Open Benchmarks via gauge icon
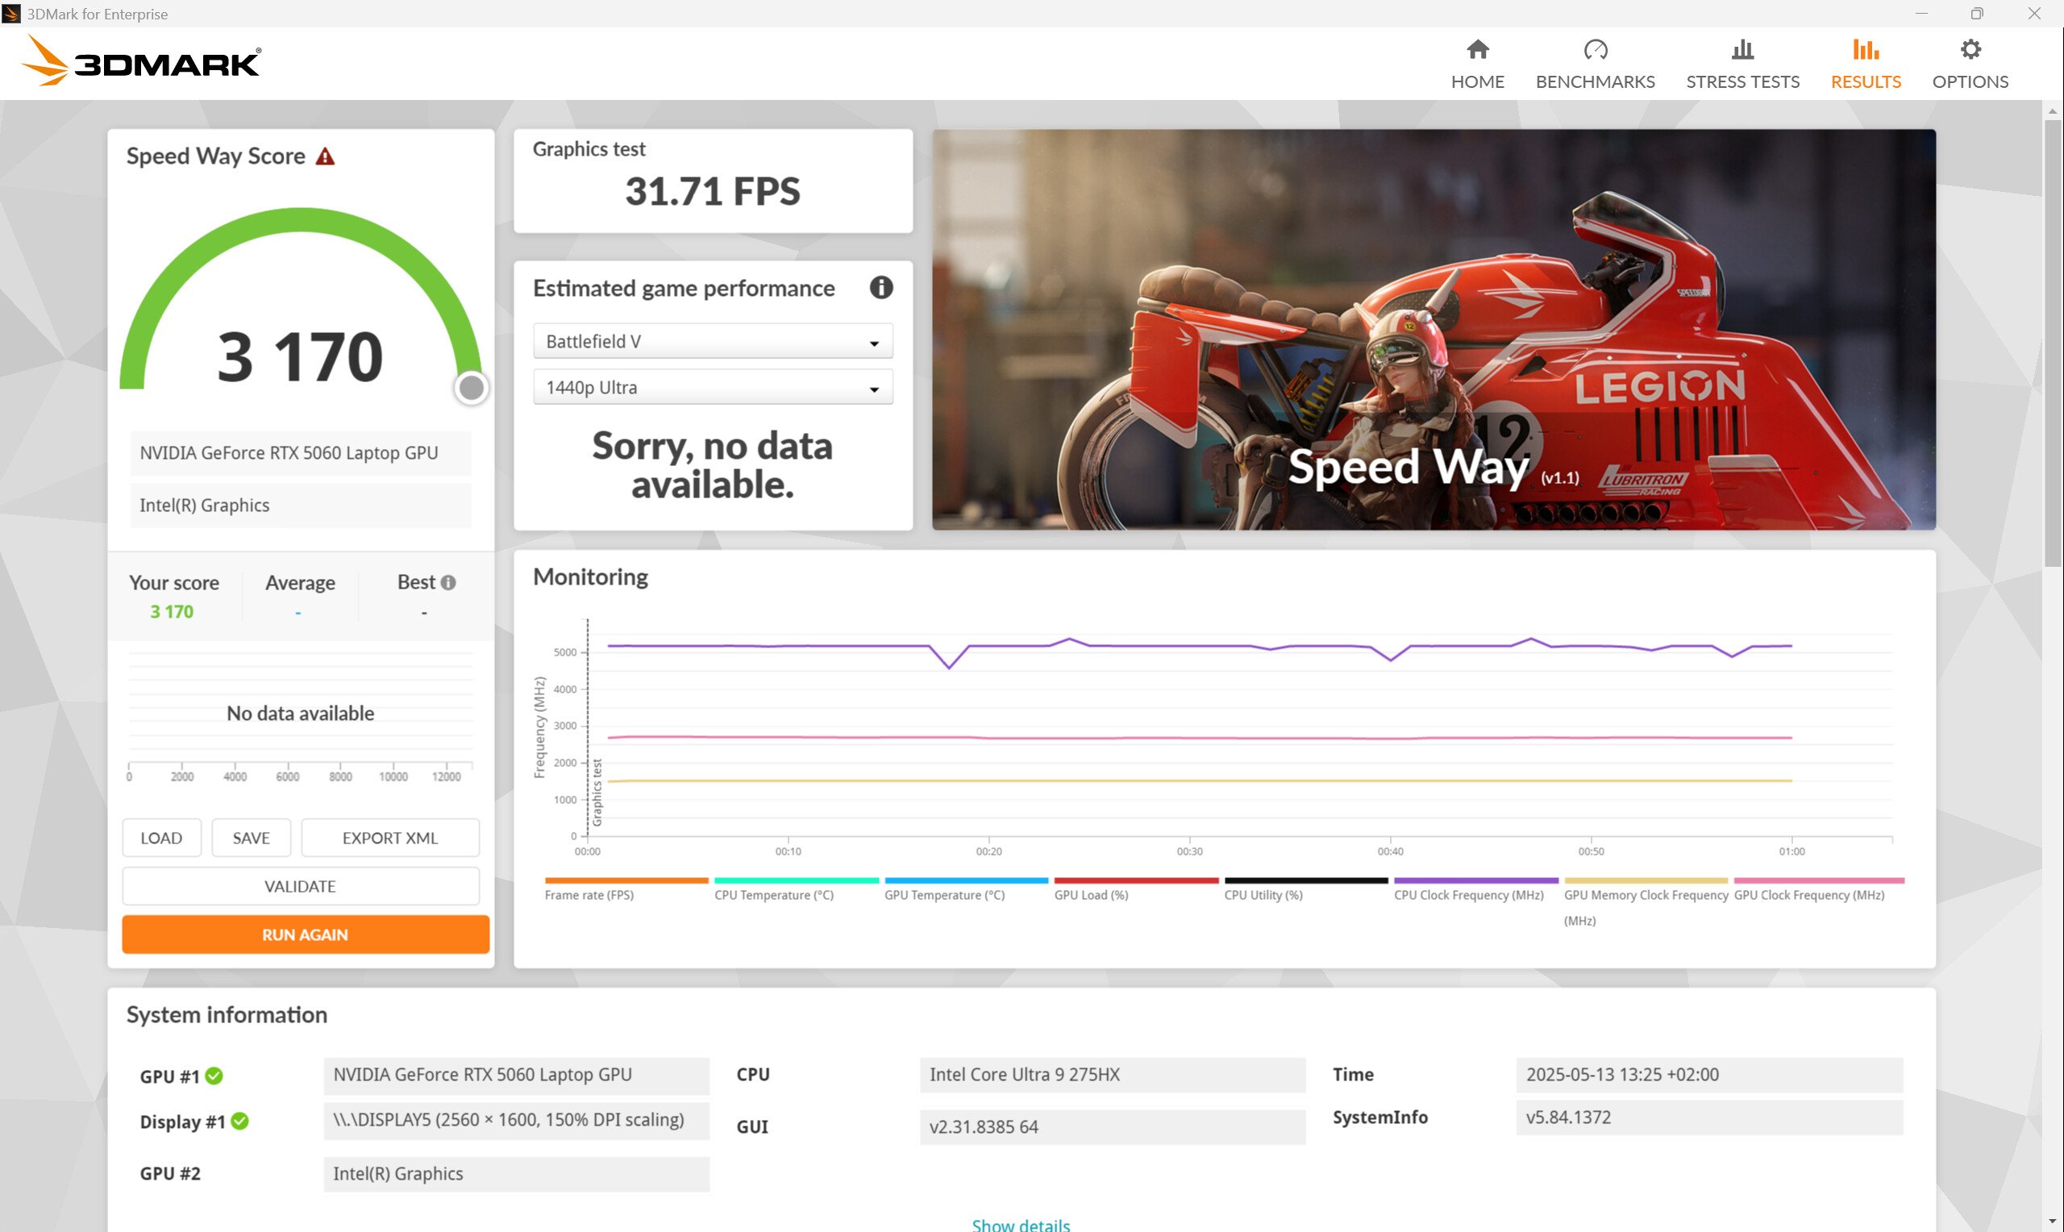The height and width of the screenshot is (1232, 2064). click(x=1594, y=50)
